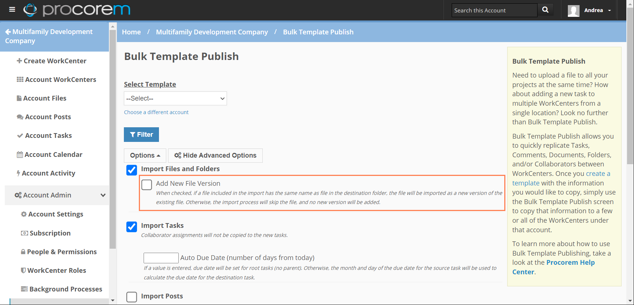Open People & Permissions in sidebar

(x=61, y=252)
